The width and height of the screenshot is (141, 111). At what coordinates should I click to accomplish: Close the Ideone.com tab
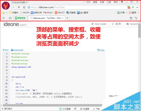coord(62,18)
